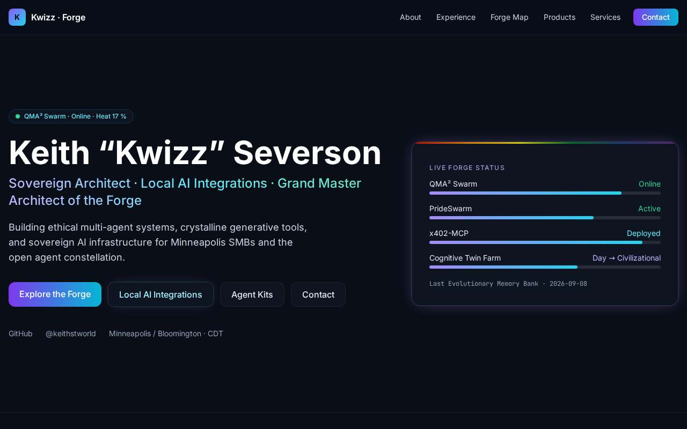The height and width of the screenshot is (429, 687).
Task: Open the @keithstworld link
Action: click(71, 334)
